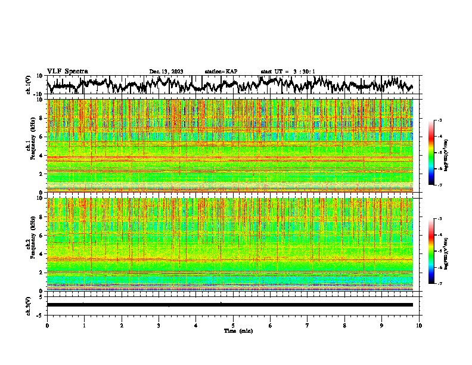
Task: Click the 8 tick label on Time axis
Action: [x=344, y=326]
